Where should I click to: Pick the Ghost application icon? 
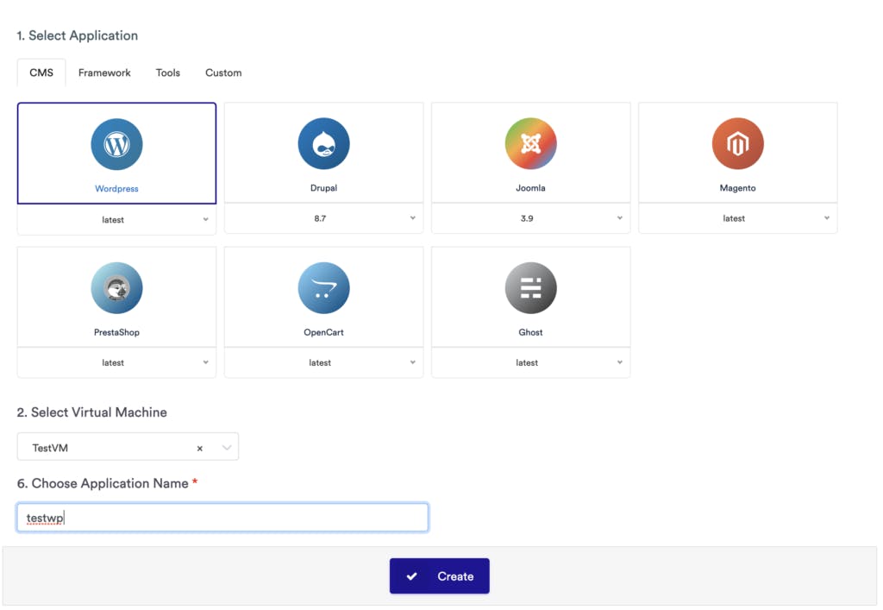(530, 288)
